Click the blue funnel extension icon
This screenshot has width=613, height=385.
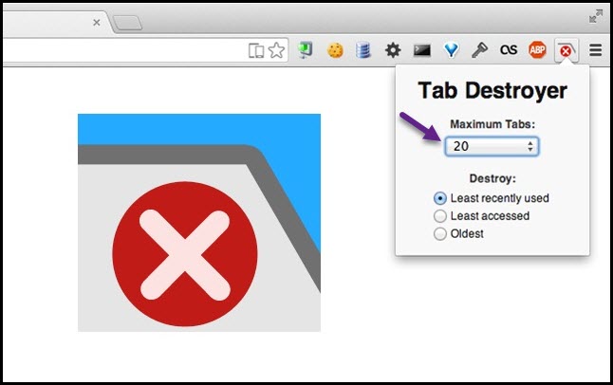click(451, 50)
